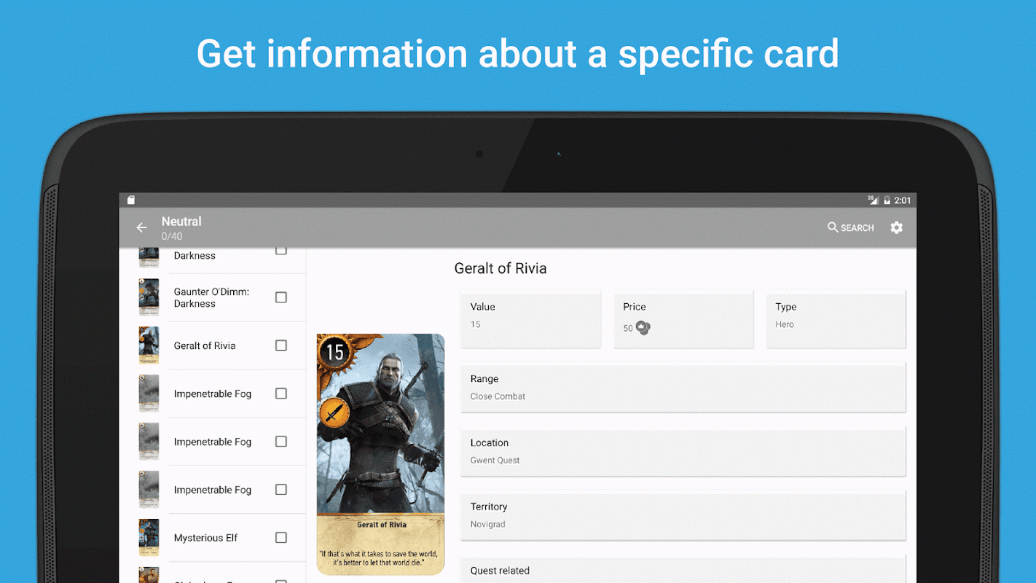Tap the Range value "Close Combat"
Viewport: 1036px width, 583px height.
498,396
